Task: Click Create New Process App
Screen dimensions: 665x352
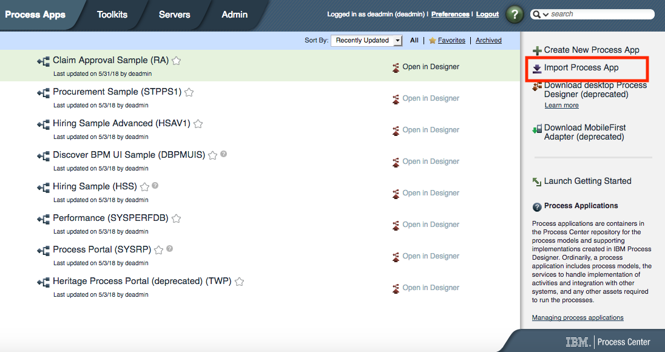Action: tap(592, 50)
